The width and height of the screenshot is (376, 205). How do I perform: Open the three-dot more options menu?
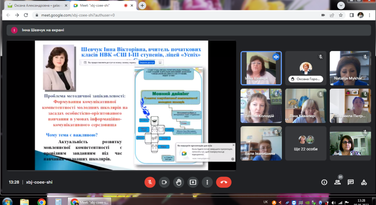click(x=207, y=182)
